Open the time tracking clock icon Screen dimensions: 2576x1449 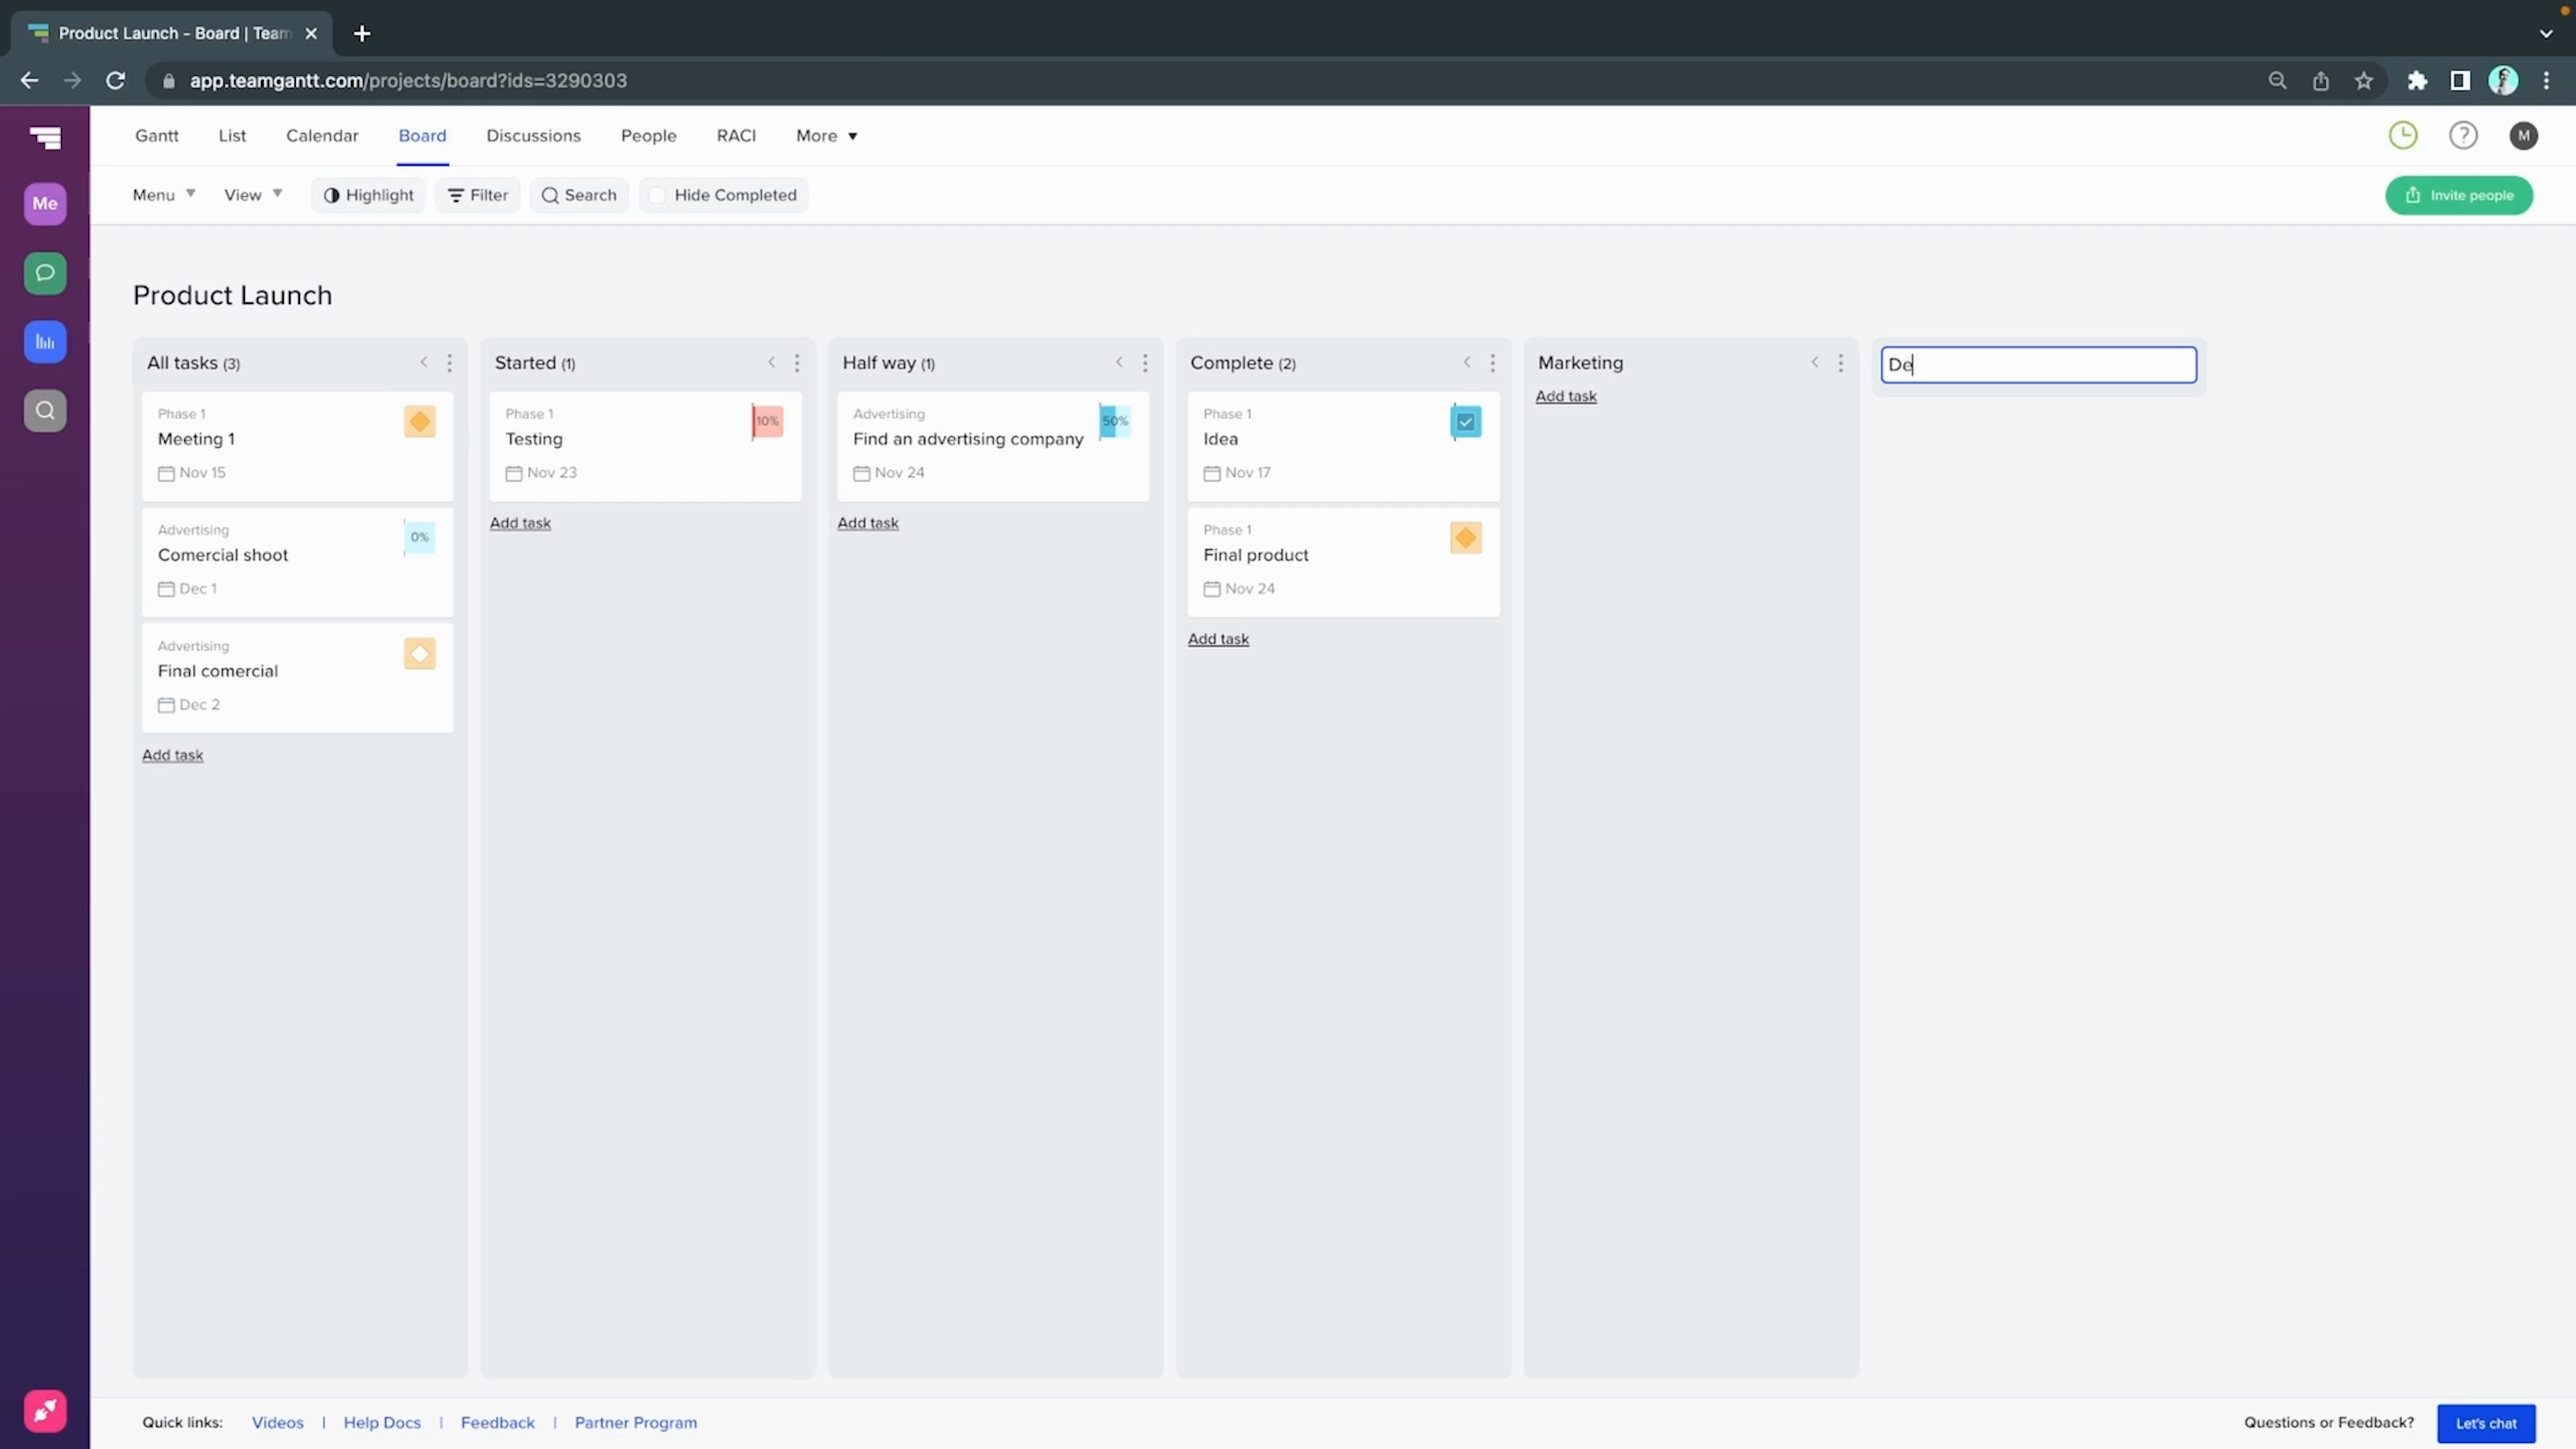(x=2403, y=135)
